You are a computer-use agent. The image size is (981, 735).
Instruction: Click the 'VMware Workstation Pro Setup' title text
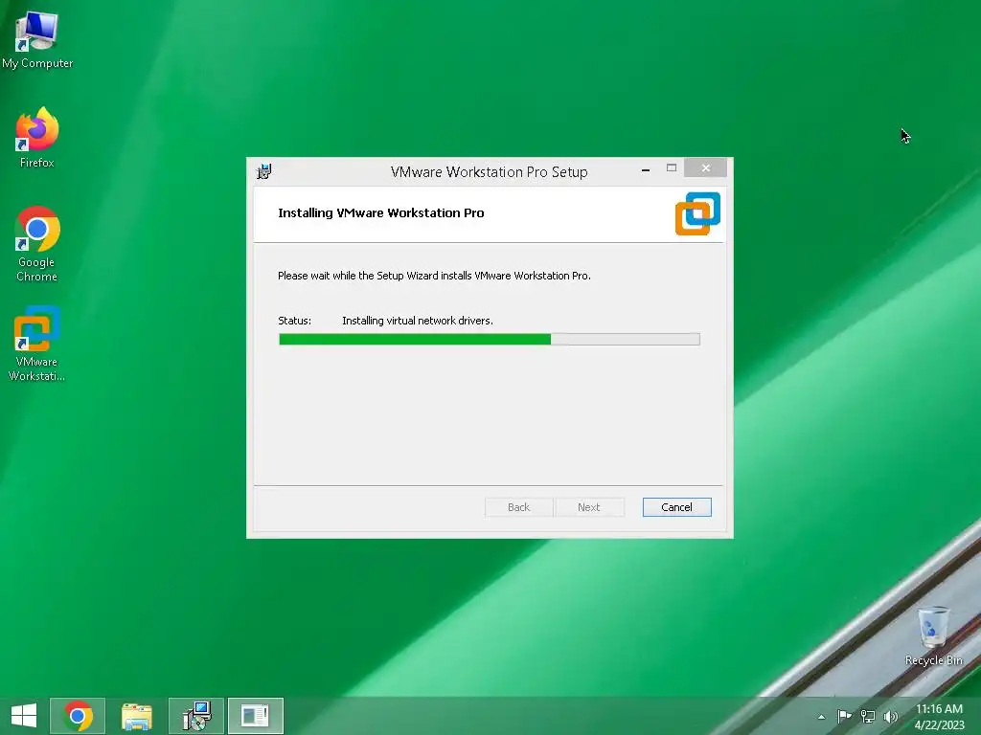pos(490,172)
